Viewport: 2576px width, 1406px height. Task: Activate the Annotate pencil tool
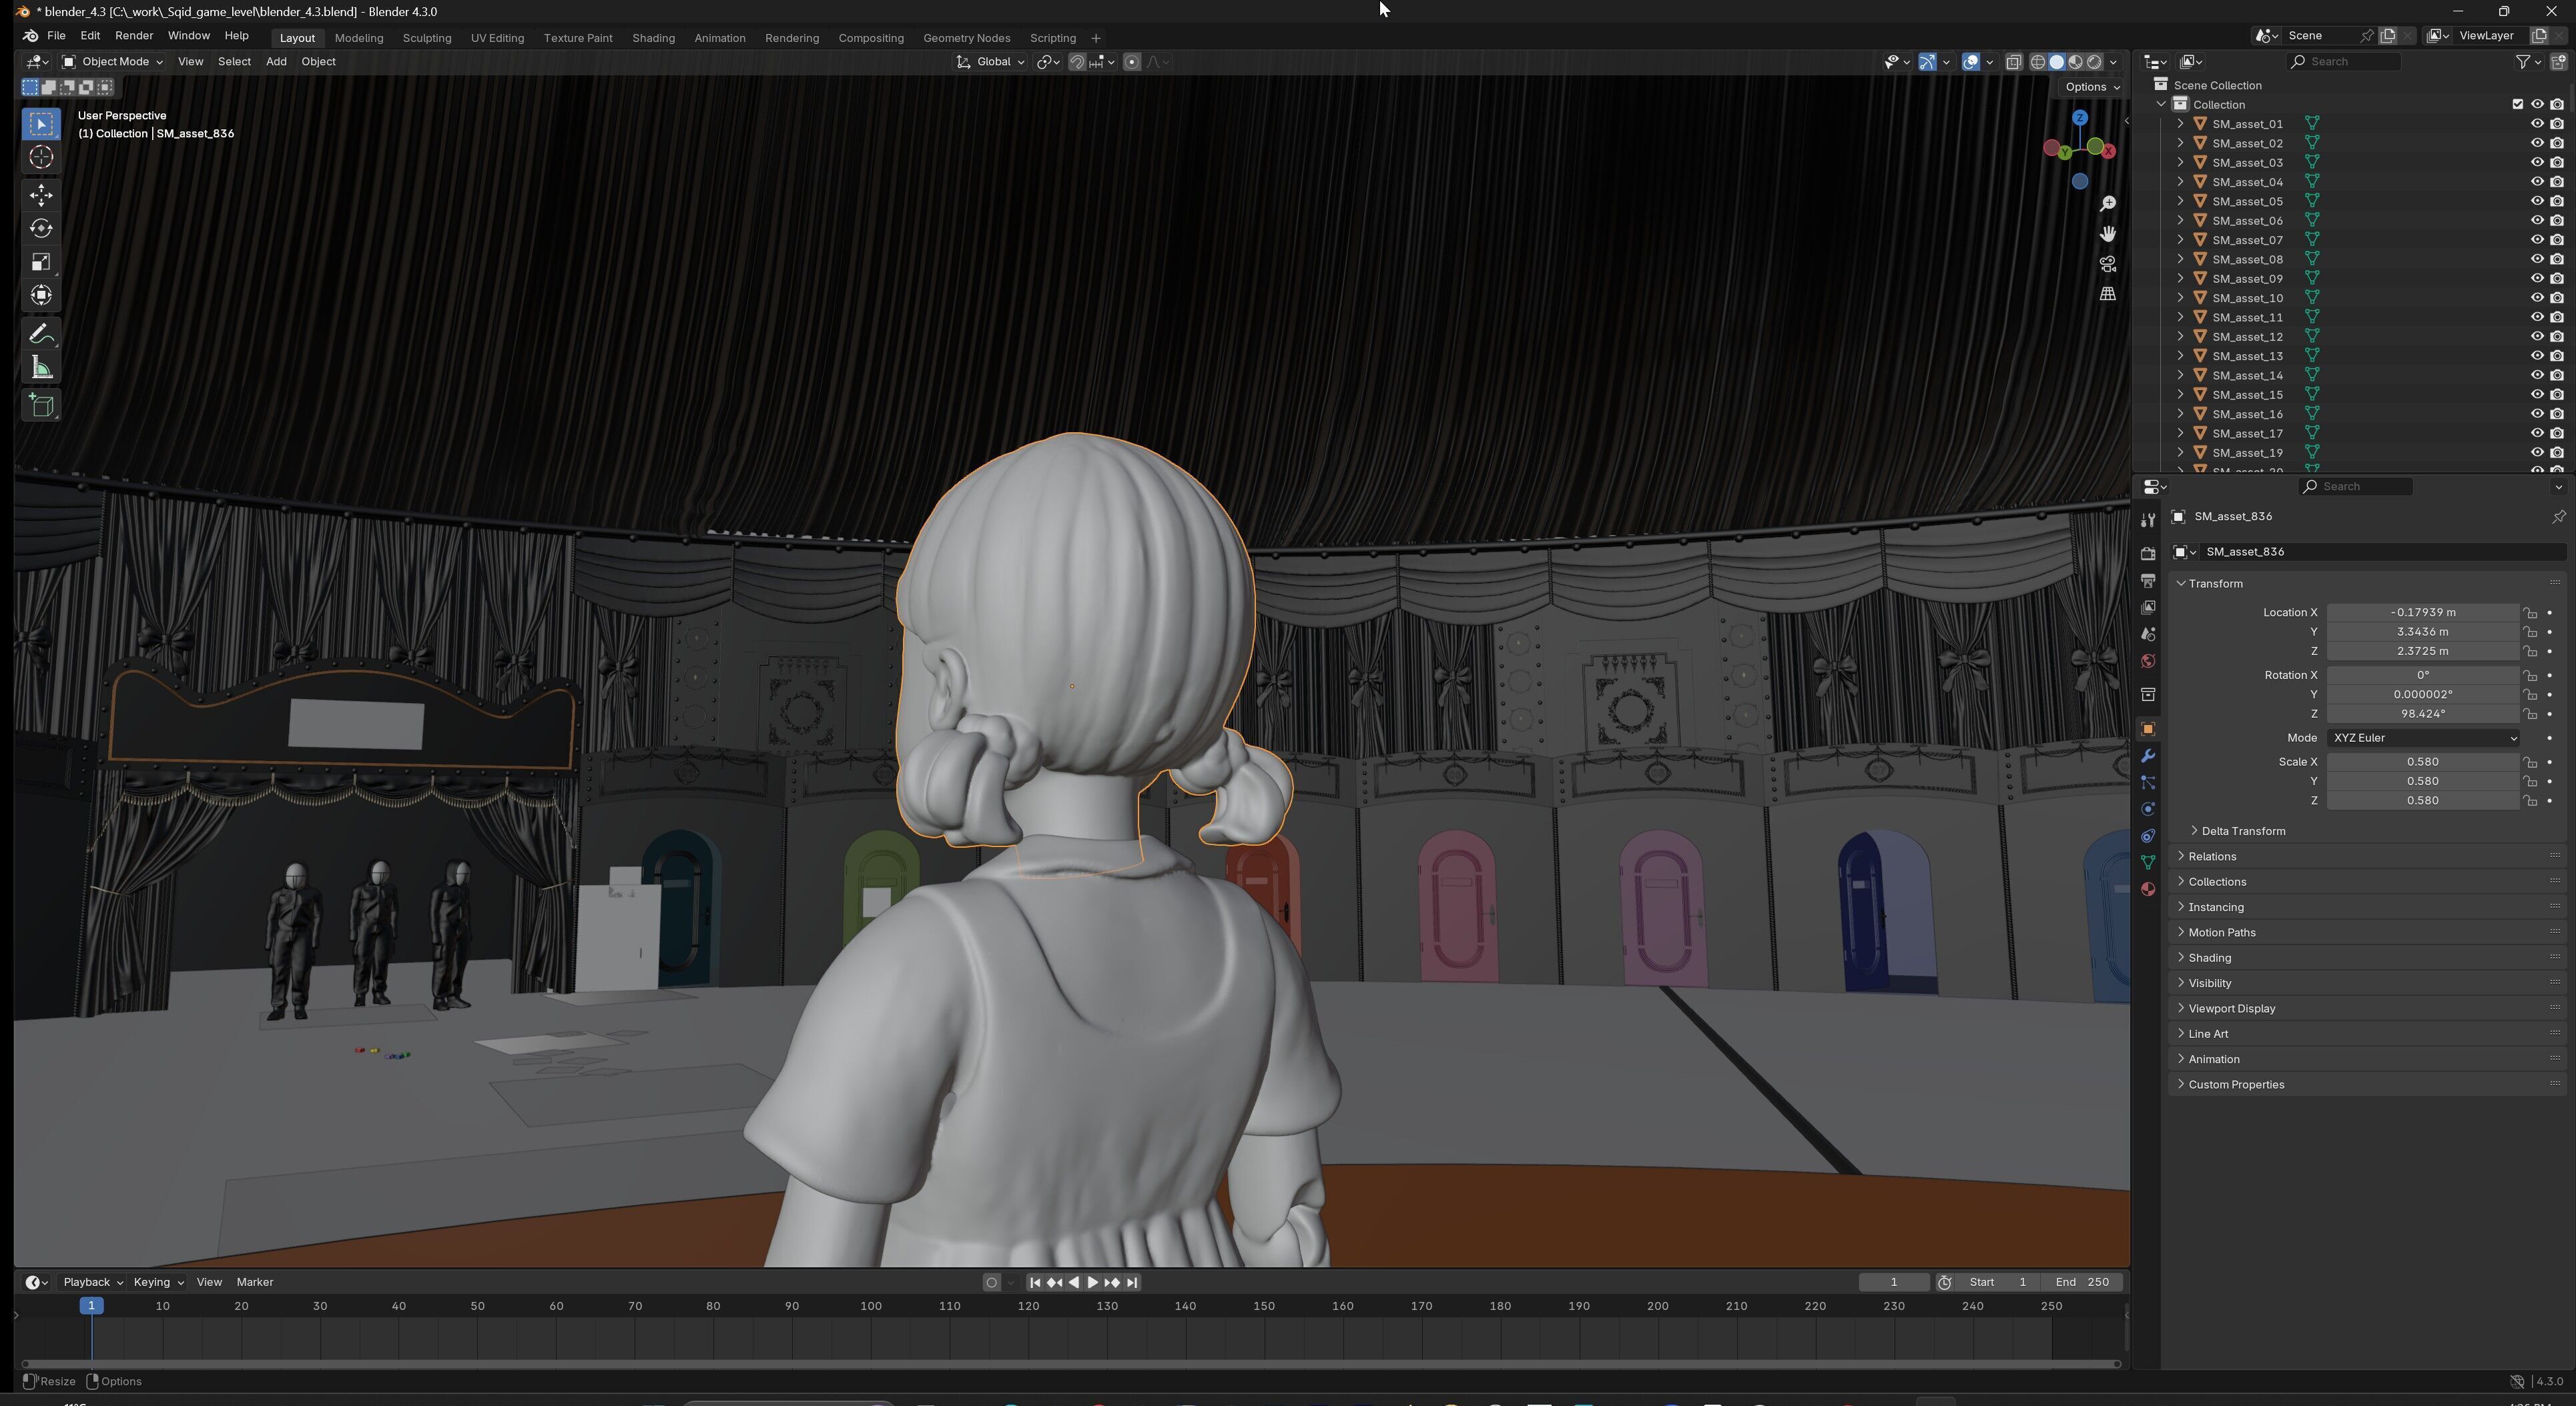[x=41, y=333]
